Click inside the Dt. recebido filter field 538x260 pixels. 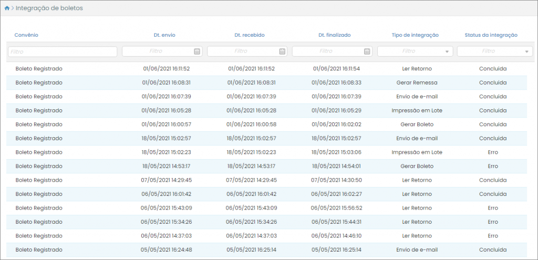click(x=242, y=51)
